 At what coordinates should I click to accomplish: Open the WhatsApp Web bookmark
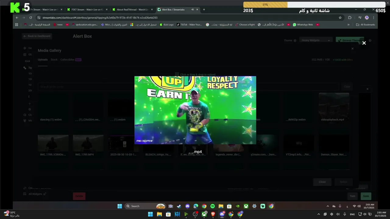click(x=303, y=25)
